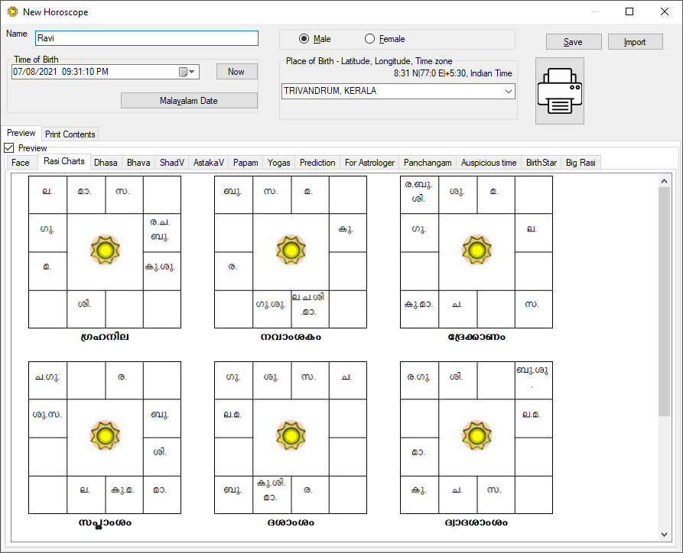Open the Dhasa tab
This screenshot has height=553, width=683.
point(106,163)
